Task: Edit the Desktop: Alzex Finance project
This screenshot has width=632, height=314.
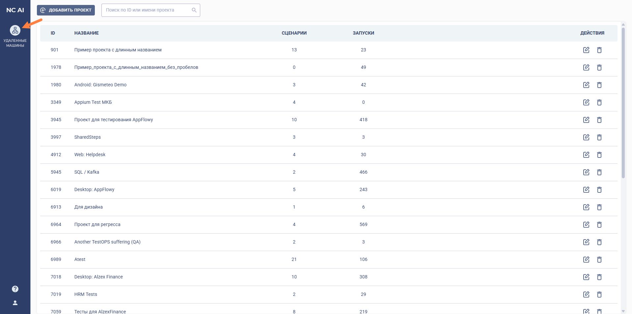Action: tap(586, 277)
